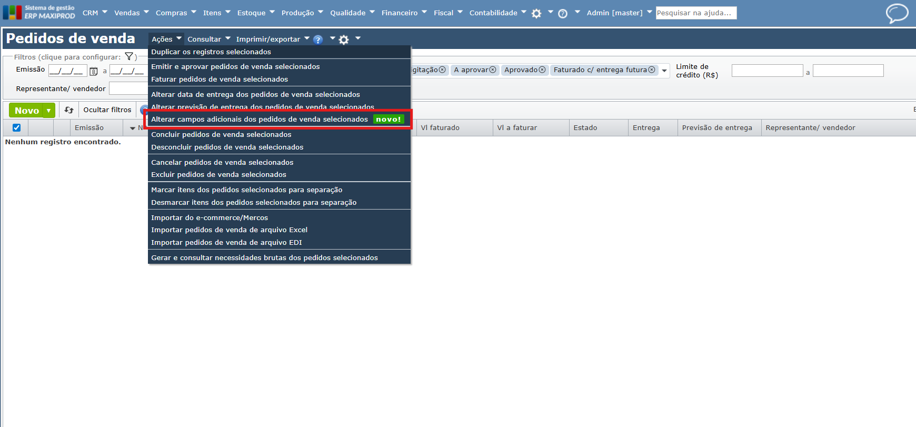The width and height of the screenshot is (916, 427).
Task: Expand the order status filter dropdown arrow
Action: [664, 71]
